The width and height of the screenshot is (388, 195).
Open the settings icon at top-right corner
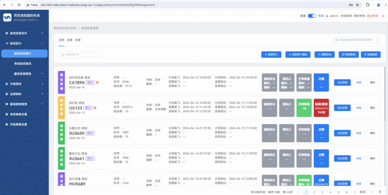point(383,16)
